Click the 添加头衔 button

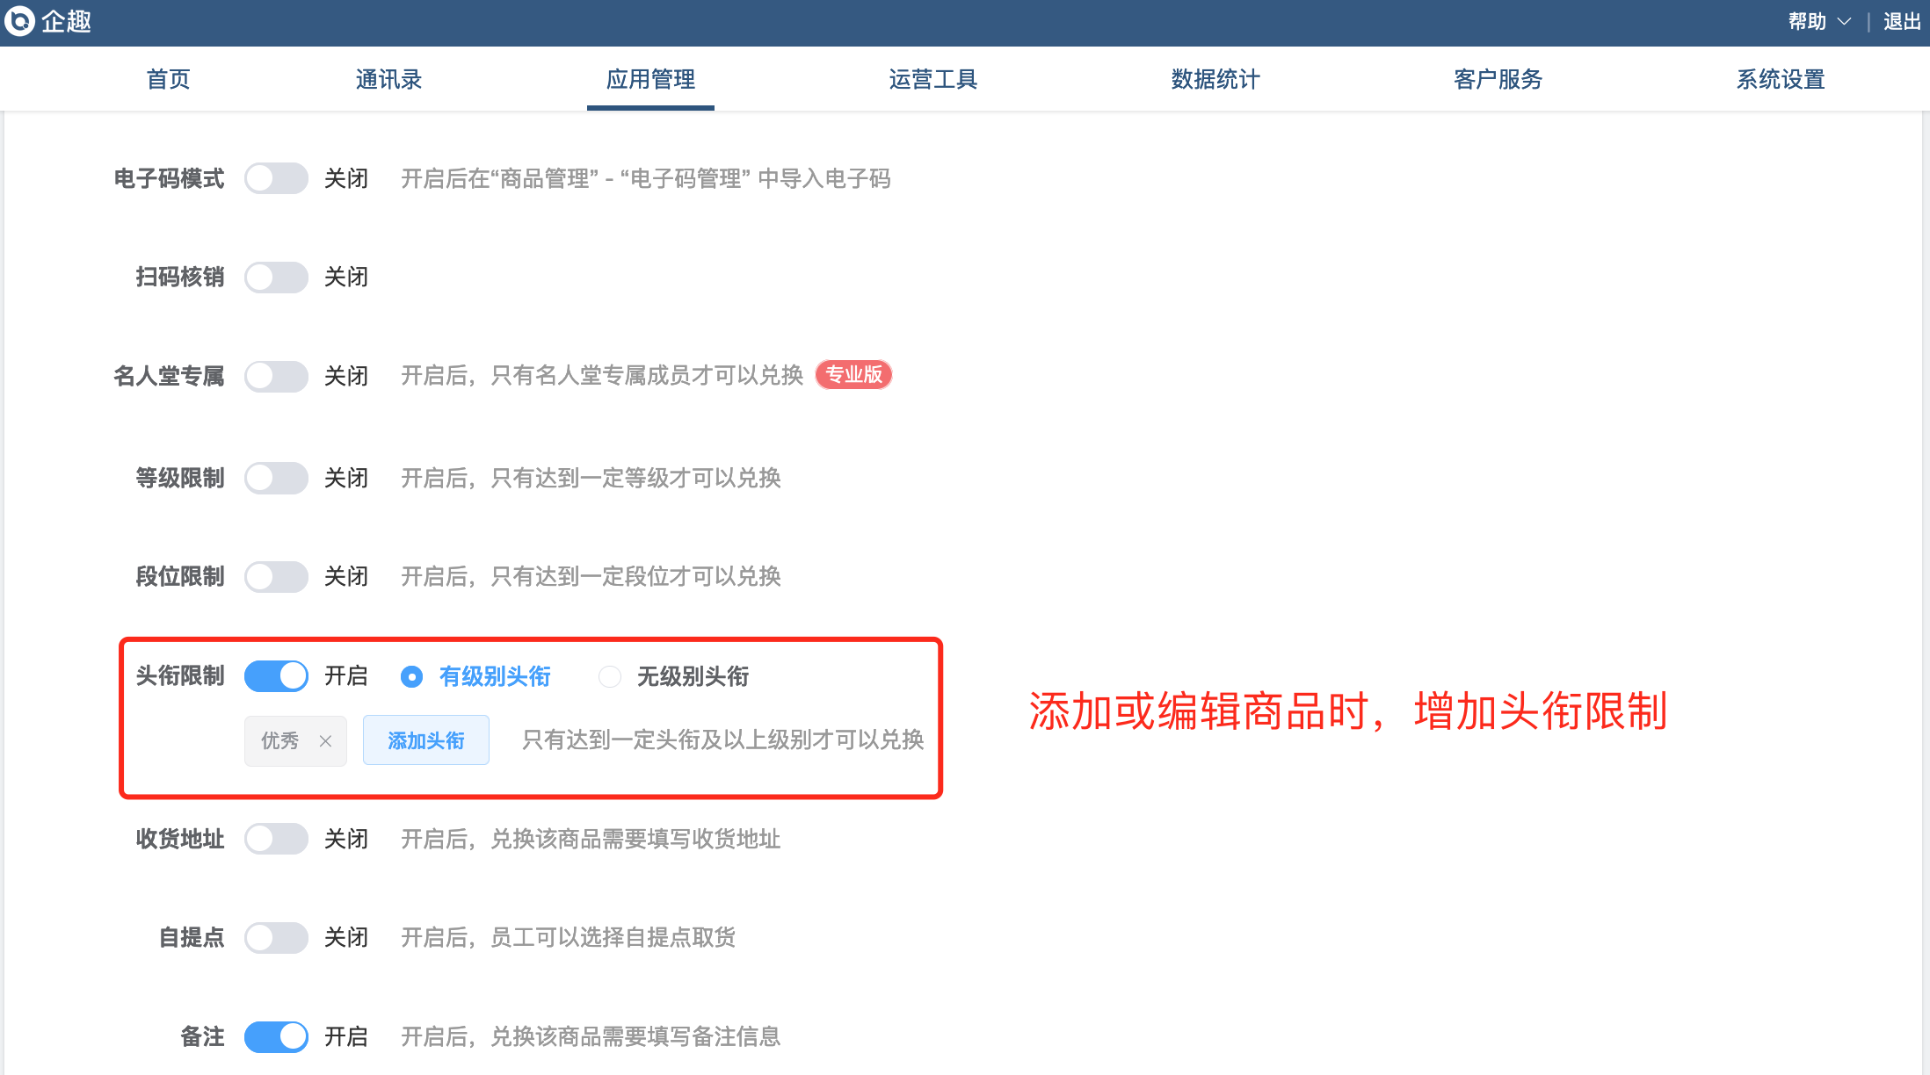coord(426,741)
